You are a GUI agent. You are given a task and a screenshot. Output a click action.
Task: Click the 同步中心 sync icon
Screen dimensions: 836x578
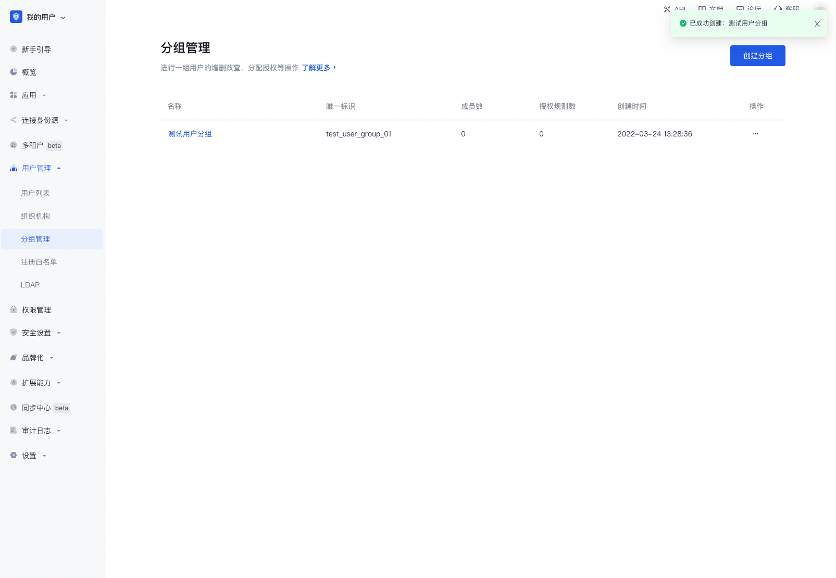tap(14, 408)
